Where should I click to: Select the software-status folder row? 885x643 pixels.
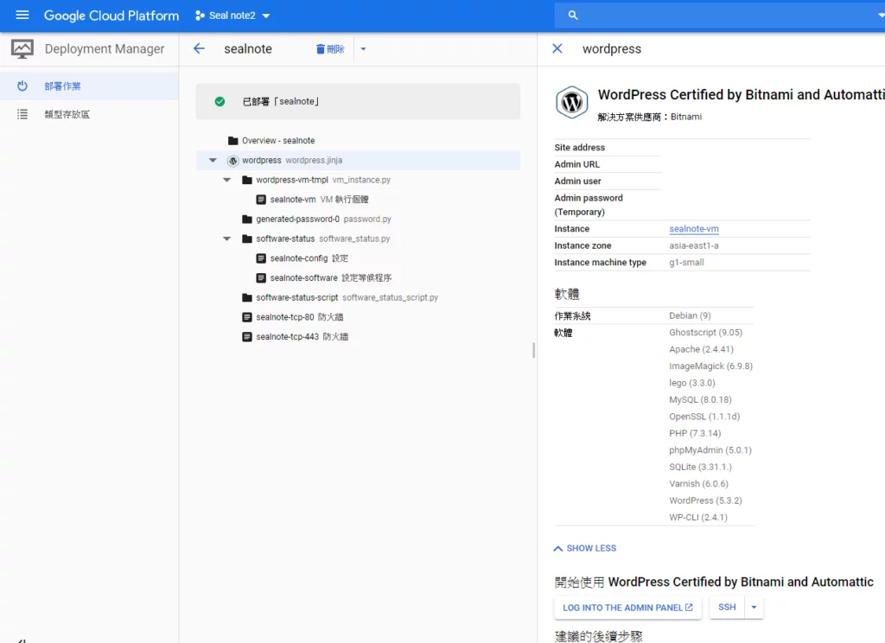(x=358, y=239)
